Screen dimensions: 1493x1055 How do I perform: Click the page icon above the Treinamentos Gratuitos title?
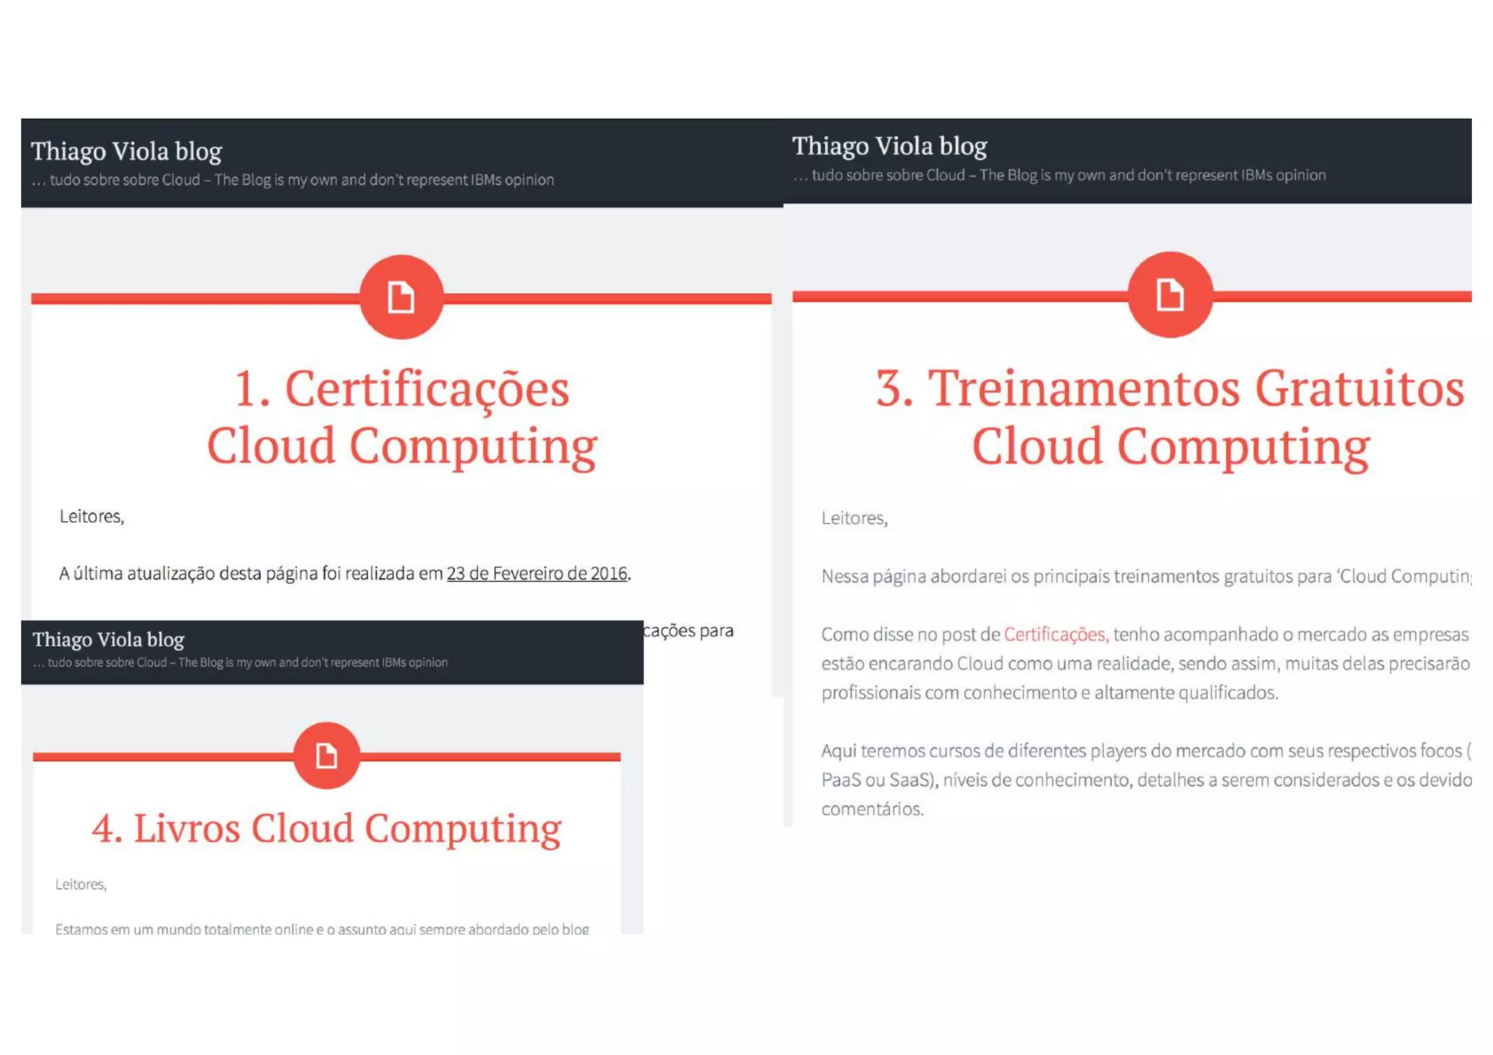(1169, 295)
